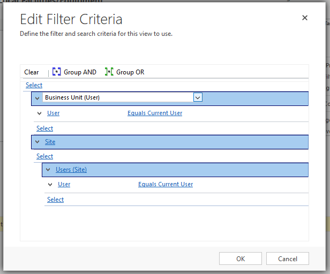
Task: Expand the Users (Site) row chevron
Action: click(x=48, y=170)
